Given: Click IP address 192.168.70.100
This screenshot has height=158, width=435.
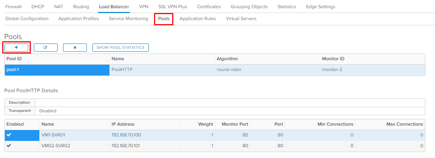Looking at the screenshot, I should (126, 135).
